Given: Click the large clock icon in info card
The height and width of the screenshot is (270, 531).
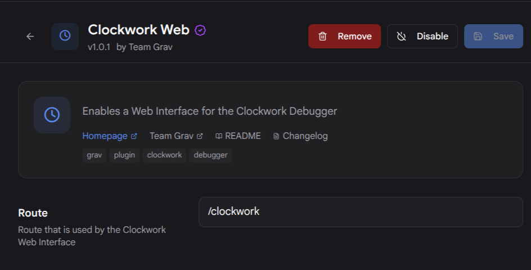Looking at the screenshot, I should [52, 115].
